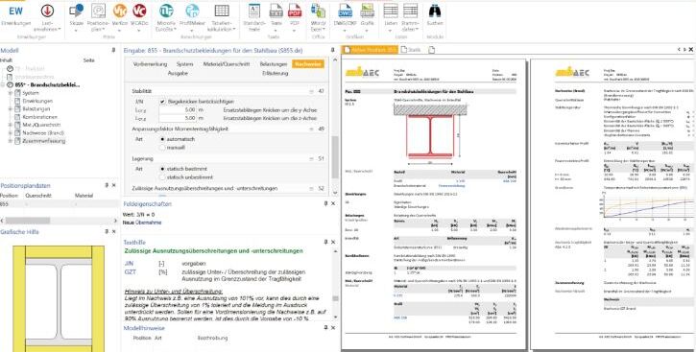Viewport: 696px width, 352px height.
Task: Select the manuell radio option
Action: coord(162,147)
